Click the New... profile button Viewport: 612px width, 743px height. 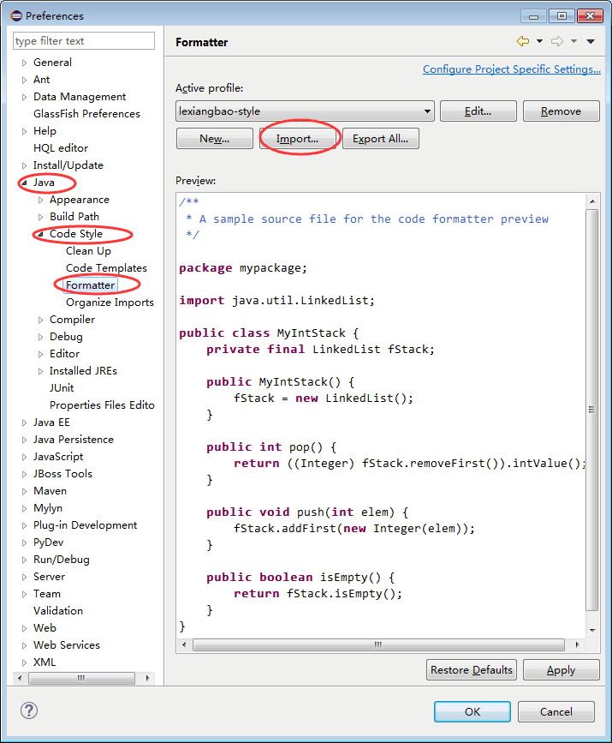(214, 139)
